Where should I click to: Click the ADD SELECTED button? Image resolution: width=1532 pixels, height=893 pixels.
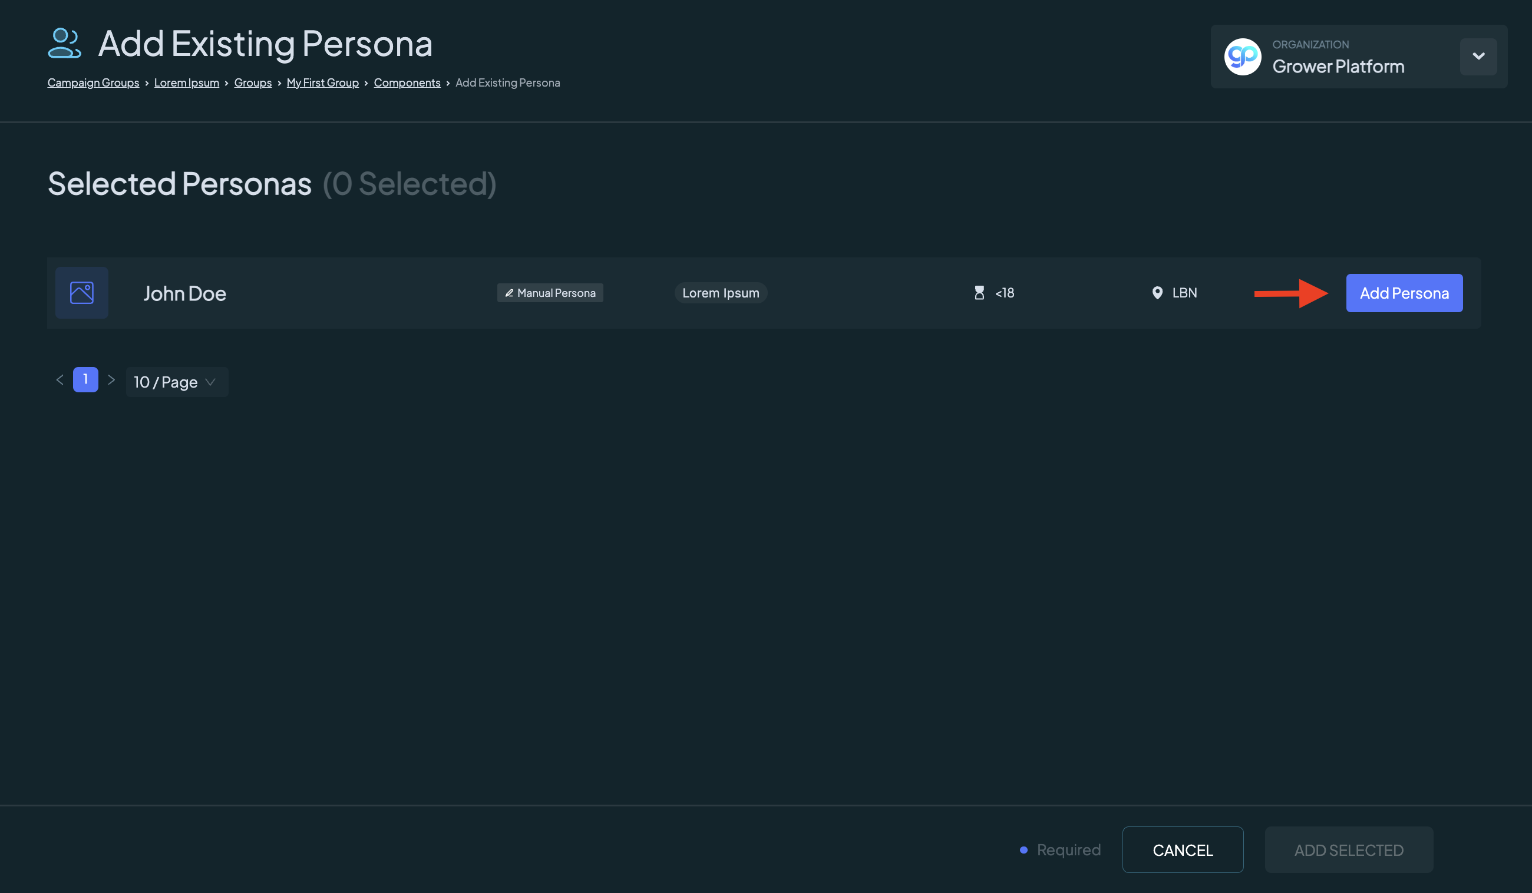click(1348, 850)
